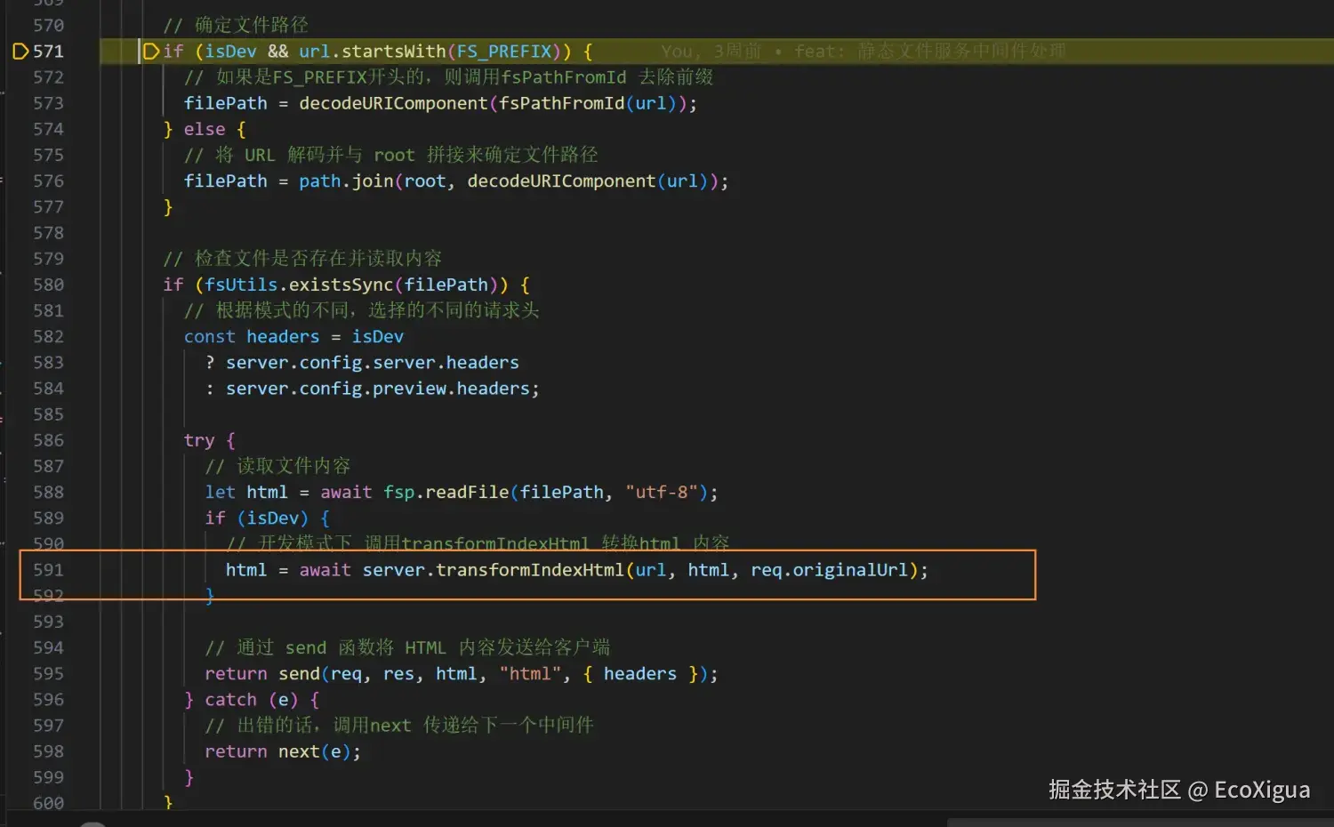Click 'fsUtils' on line 580
Viewport: 1334px width, 827px height.
click(241, 285)
